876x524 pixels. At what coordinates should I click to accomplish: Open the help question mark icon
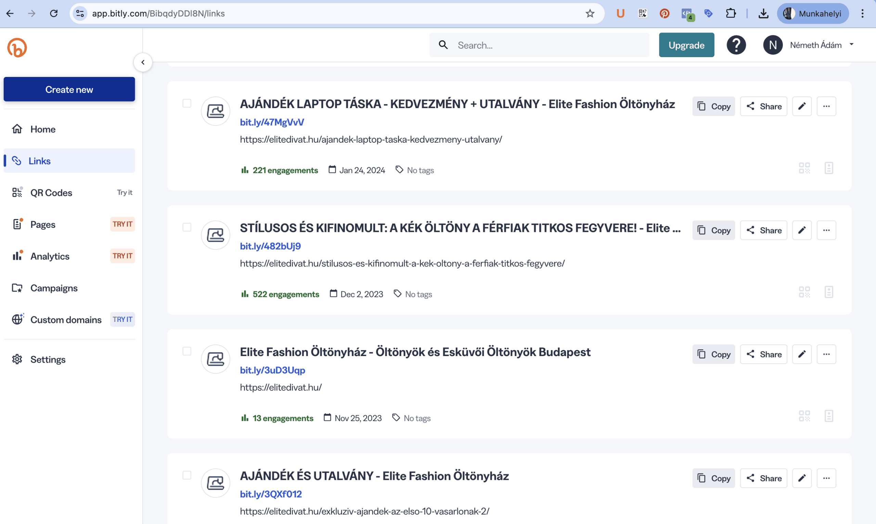point(736,45)
